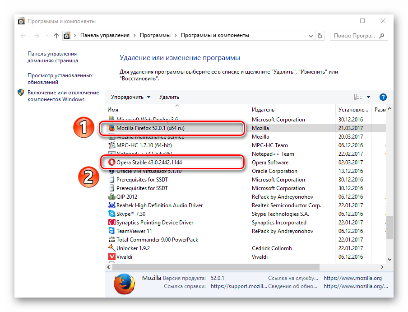Go up one level with up arrow
This screenshot has width=408, height=312.
56,36
